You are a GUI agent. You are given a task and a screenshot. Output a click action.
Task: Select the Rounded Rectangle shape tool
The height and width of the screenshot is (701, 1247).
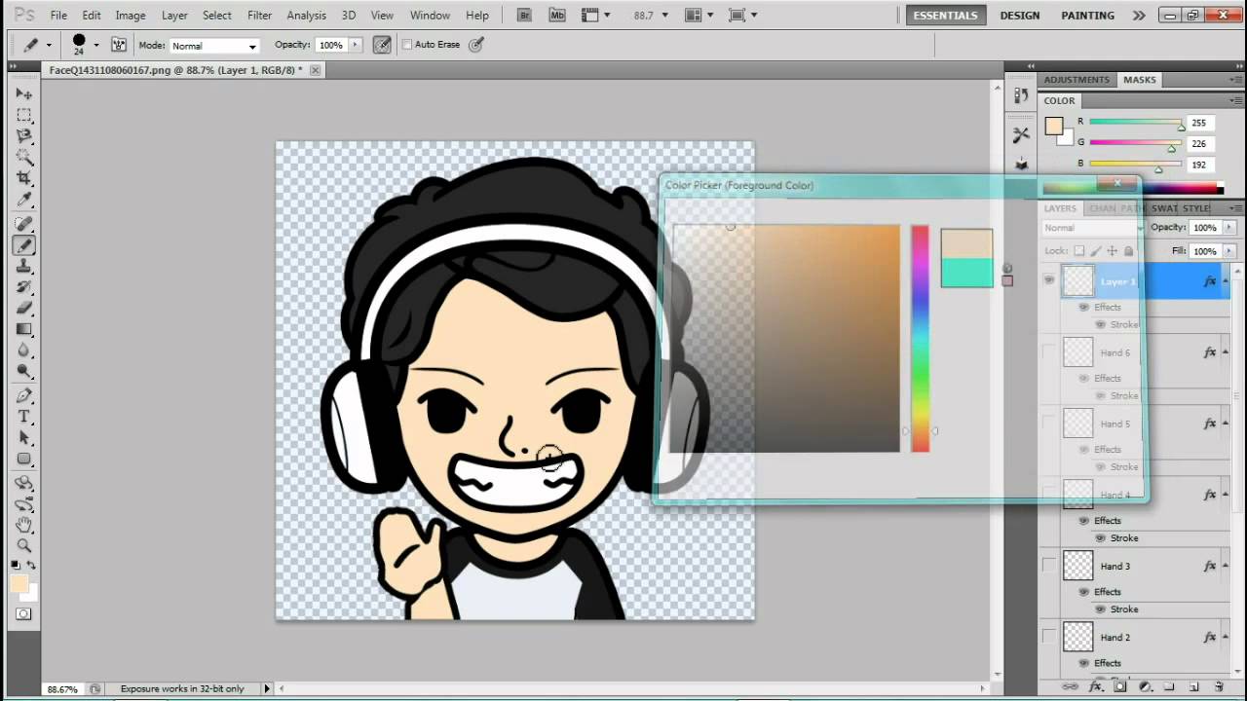coord(24,460)
